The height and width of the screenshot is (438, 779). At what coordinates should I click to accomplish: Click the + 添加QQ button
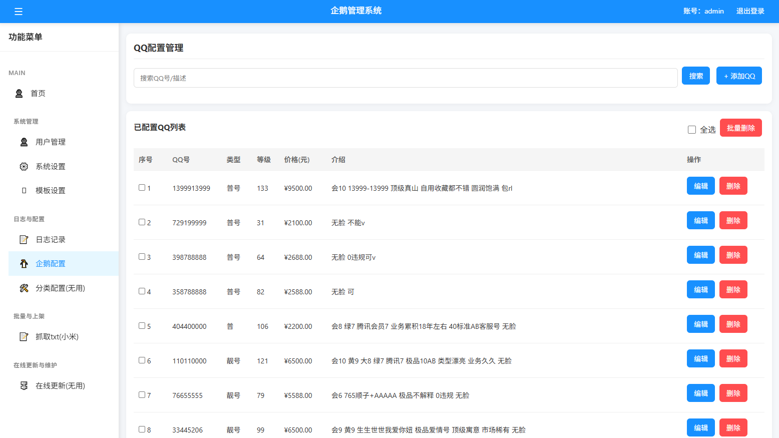pyautogui.click(x=739, y=76)
